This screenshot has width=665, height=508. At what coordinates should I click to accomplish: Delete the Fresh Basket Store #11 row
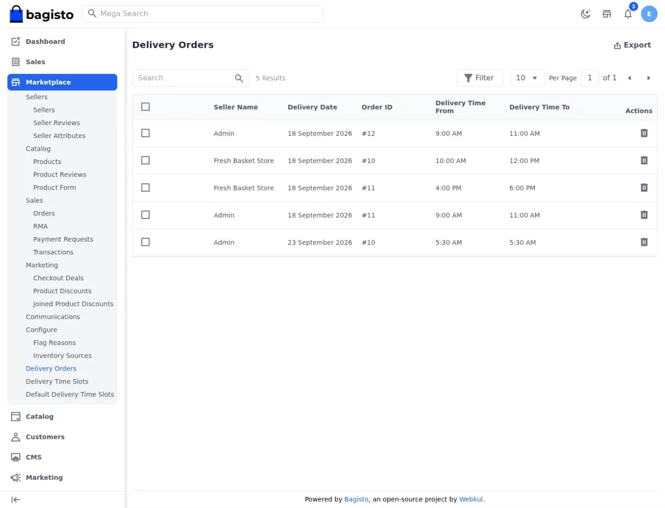click(644, 187)
